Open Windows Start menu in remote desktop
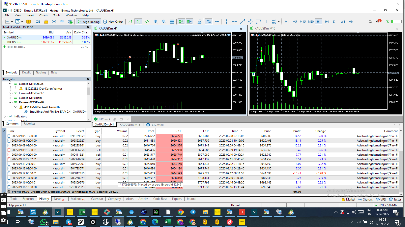This screenshot has height=227, width=405. (8, 212)
